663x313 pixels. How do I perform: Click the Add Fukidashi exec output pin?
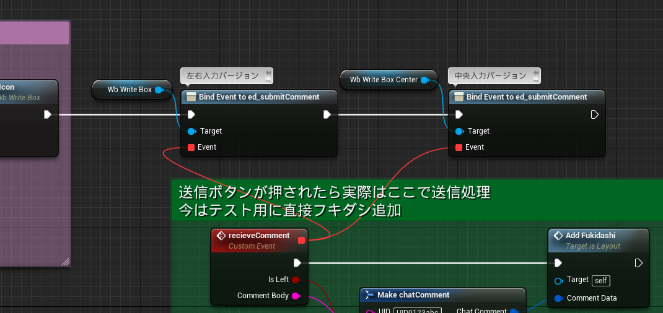[x=638, y=264]
